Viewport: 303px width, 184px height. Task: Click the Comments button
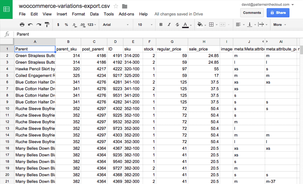[x=252, y=13]
